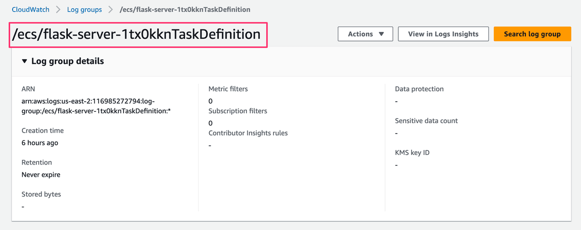The height and width of the screenshot is (230, 581).
Task: Click the current log group breadcrumb item
Action: tap(185, 9)
